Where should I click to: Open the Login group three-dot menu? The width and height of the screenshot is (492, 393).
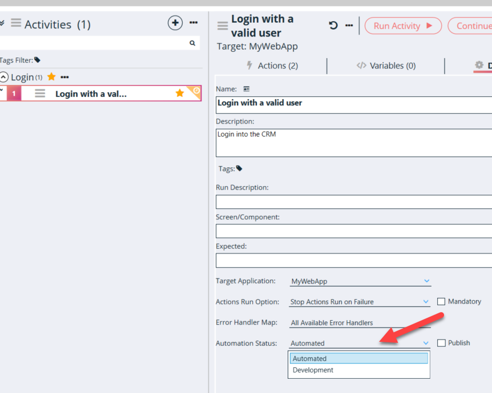coord(64,77)
